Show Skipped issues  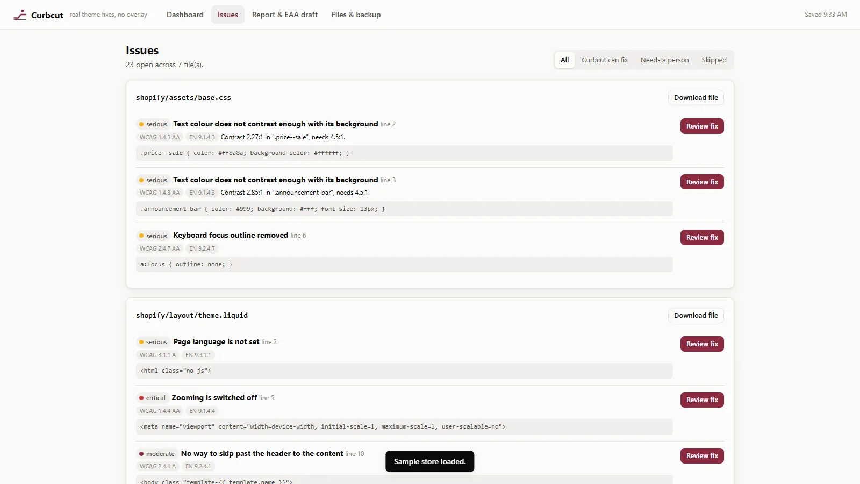click(x=714, y=60)
